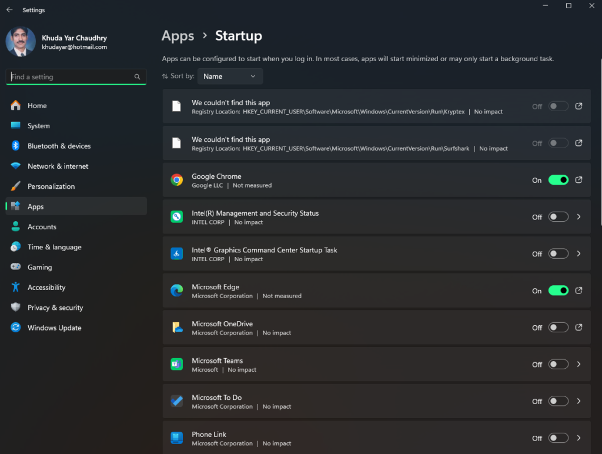
Task: Click the Microsoft Teams app icon
Action: [176, 365]
